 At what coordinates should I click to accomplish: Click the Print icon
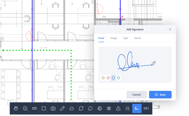(99, 109)
